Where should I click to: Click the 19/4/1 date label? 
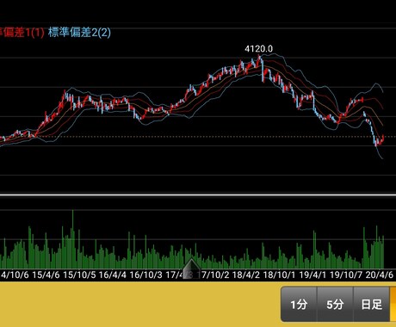coord(312,275)
